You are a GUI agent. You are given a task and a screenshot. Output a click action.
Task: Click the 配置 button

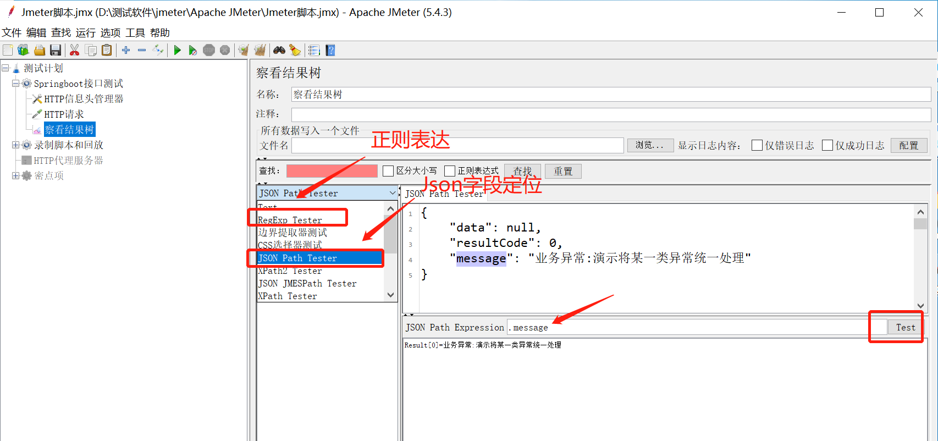tap(909, 145)
